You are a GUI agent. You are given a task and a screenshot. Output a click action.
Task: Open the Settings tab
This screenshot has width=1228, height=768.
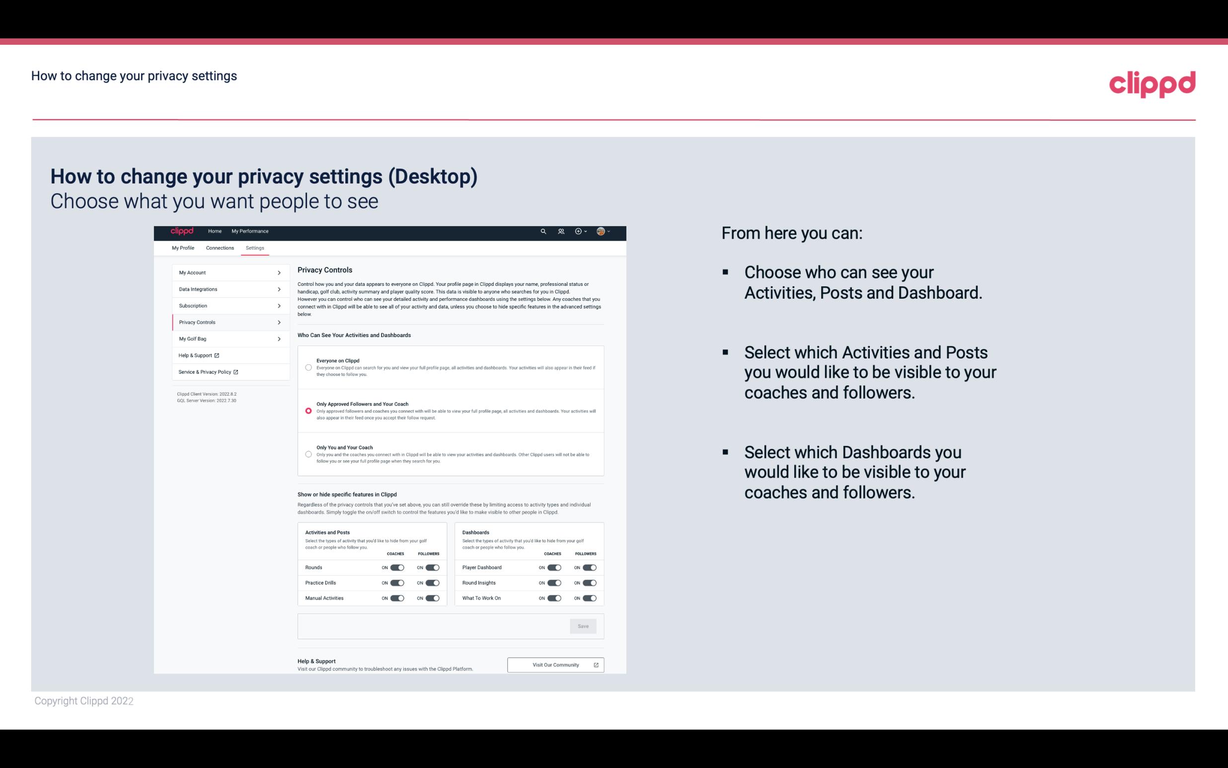click(255, 248)
